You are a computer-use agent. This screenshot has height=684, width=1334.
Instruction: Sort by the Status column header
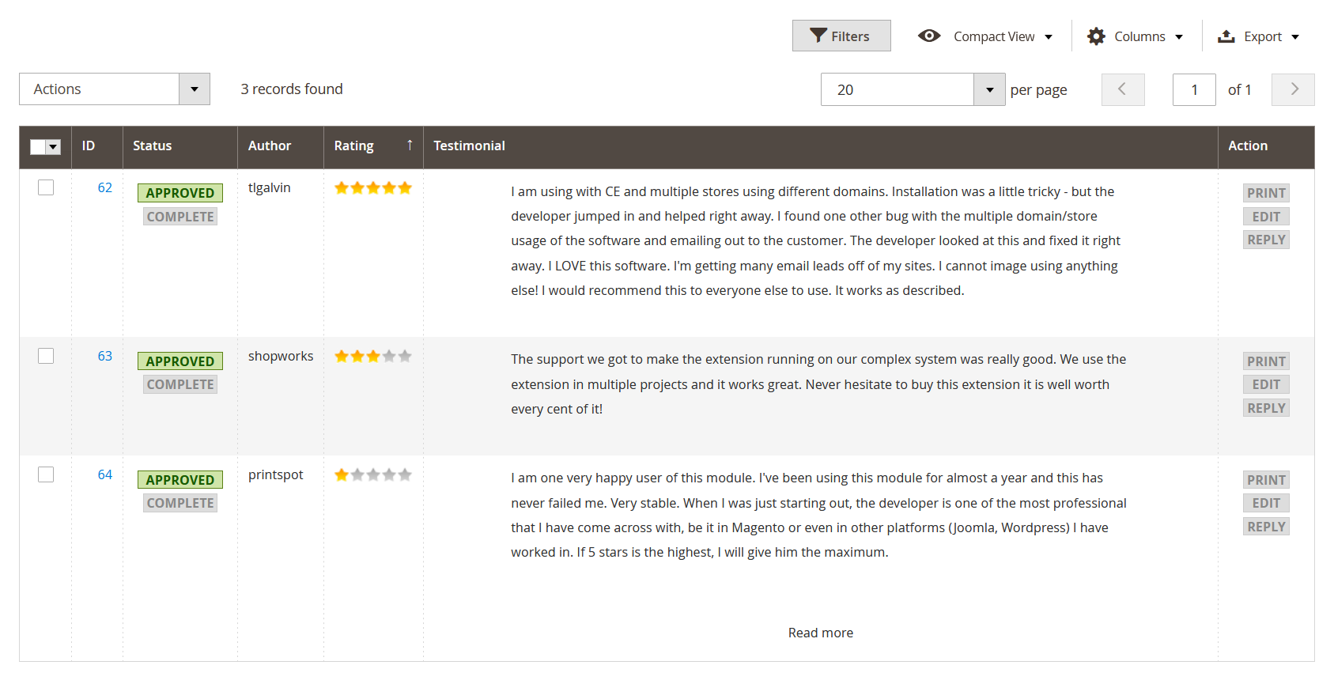(x=153, y=145)
